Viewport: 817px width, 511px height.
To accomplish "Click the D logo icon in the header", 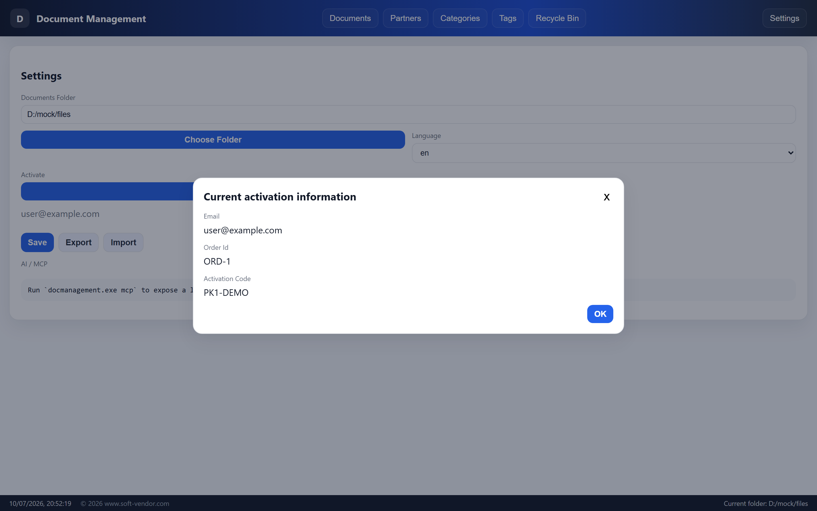I will (x=20, y=18).
